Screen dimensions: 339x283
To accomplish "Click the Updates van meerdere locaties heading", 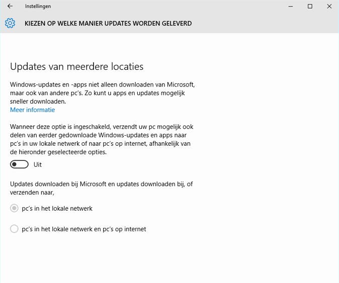I will coord(76,66).
